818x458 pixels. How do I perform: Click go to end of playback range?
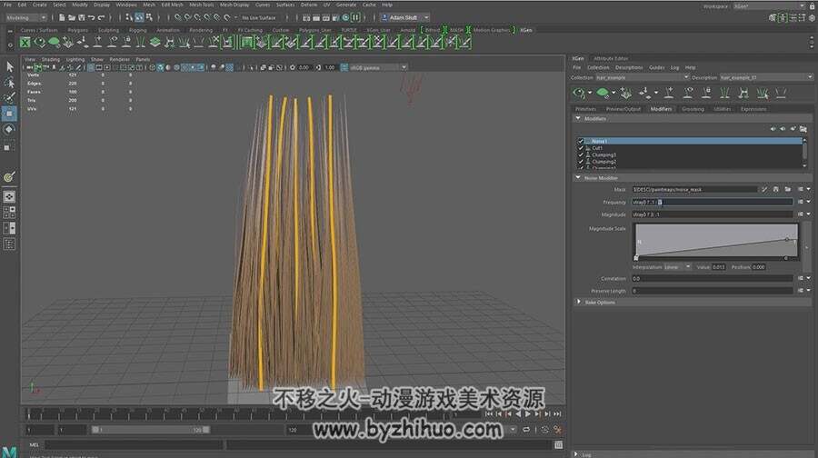(x=557, y=413)
